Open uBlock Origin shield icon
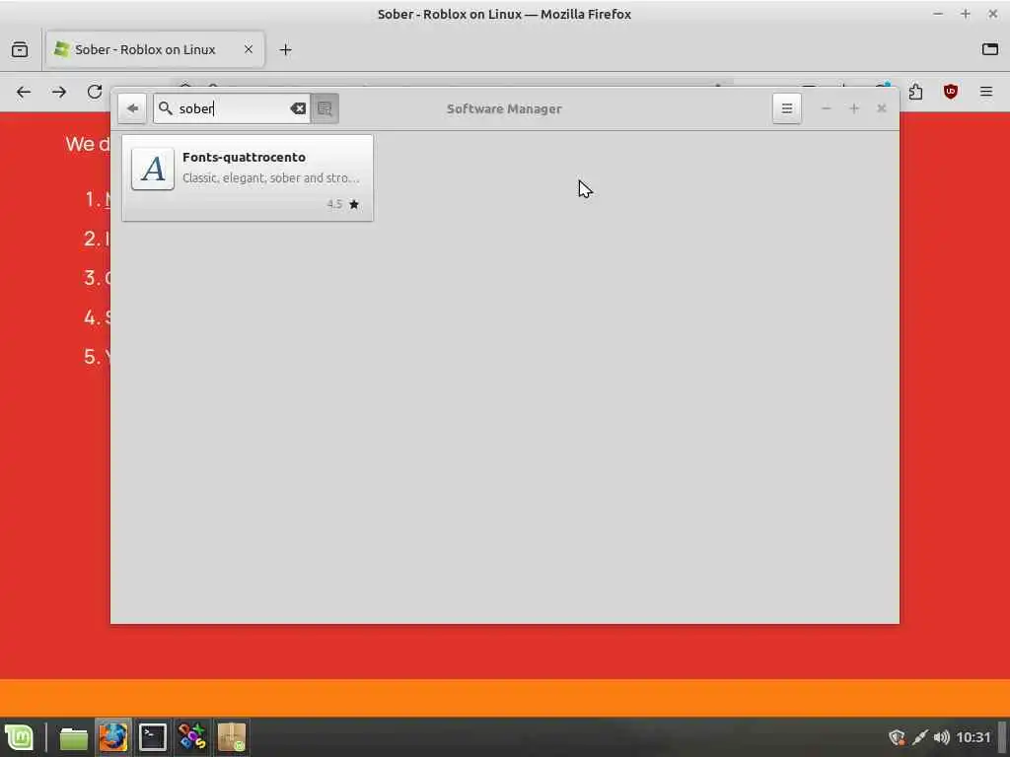Viewport: 1010px width, 757px height. coord(951,92)
